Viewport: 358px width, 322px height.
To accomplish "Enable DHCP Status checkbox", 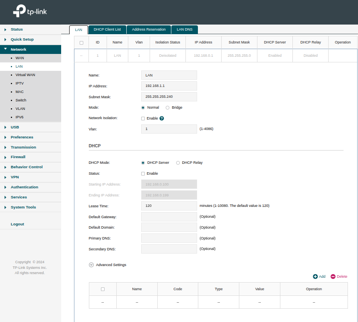I will [x=143, y=174].
